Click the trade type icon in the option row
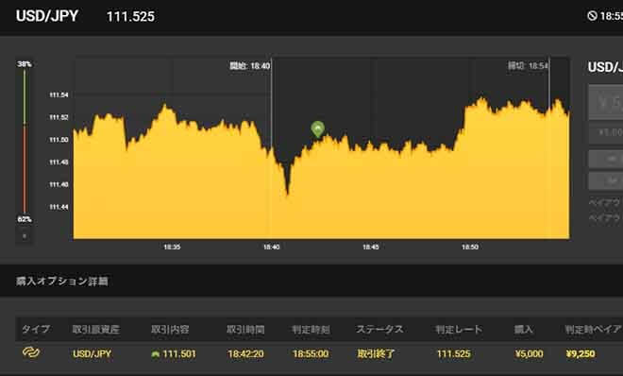Screen dimensions: 623x376 tap(31, 352)
